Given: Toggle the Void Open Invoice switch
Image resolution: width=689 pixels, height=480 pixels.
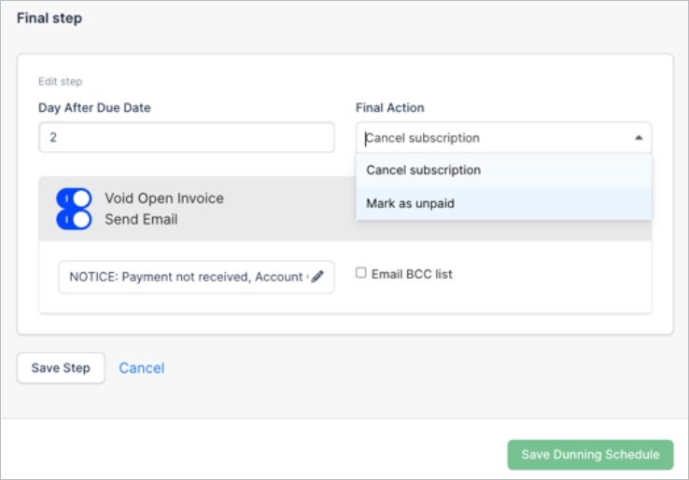Looking at the screenshot, I should [74, 199].
